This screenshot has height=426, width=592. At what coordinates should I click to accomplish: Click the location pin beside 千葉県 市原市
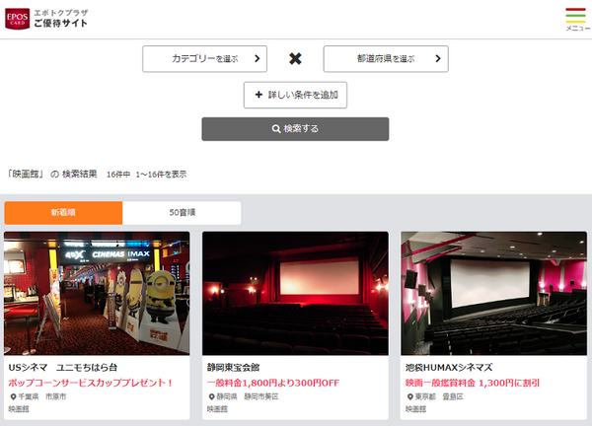click(x=13, y=397)
